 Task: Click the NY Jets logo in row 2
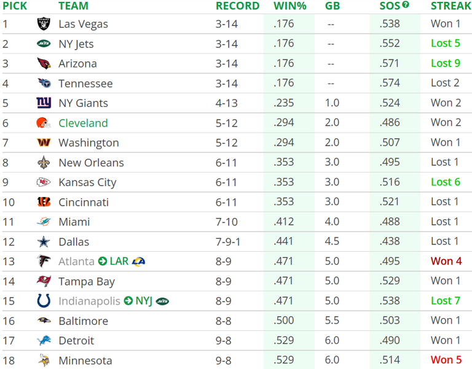click(x=44, y=44)
